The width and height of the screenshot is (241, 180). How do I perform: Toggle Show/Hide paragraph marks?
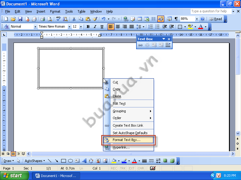[x=176, y=19]
